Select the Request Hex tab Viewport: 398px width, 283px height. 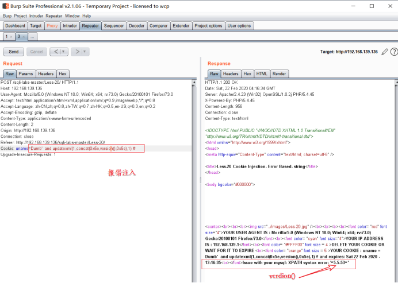(x=63, y=73)
